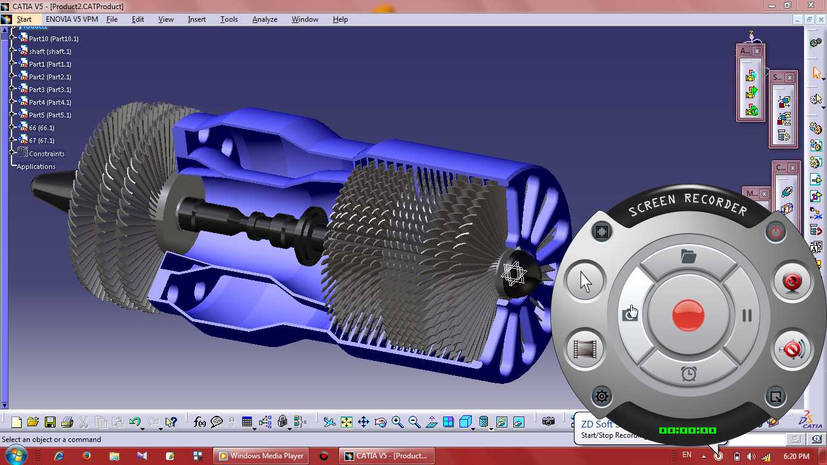Viewport: 827px width, 465px height.
Task: Toggle audio recording in screen recorder
Action: tap(792, 349)
